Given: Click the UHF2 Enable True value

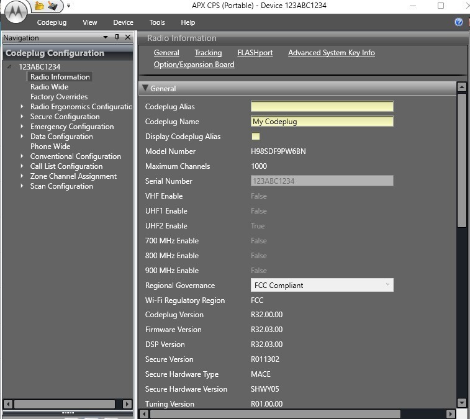Looking at the screenshot, I should [258, 226].
